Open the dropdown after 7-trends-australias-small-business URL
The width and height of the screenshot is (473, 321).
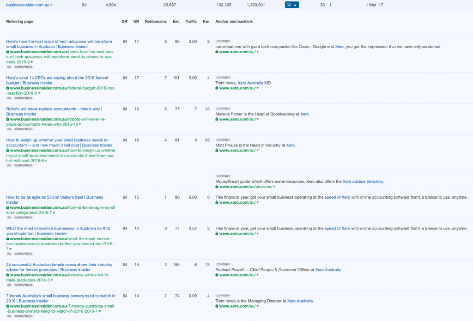tap(100, 311)
